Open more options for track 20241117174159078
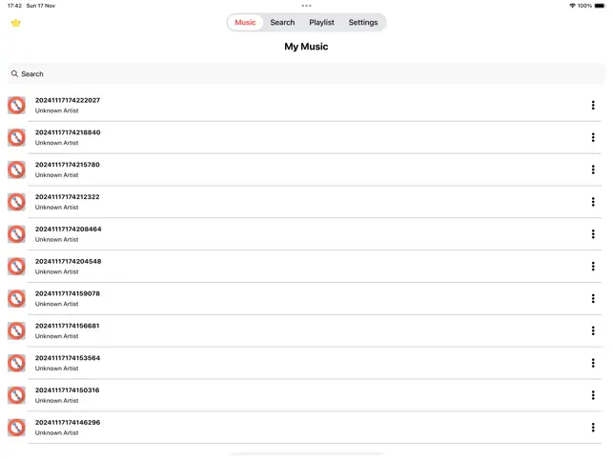 tap(593, 298)
